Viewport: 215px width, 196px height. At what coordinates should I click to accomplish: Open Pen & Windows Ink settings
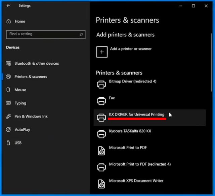27,117
